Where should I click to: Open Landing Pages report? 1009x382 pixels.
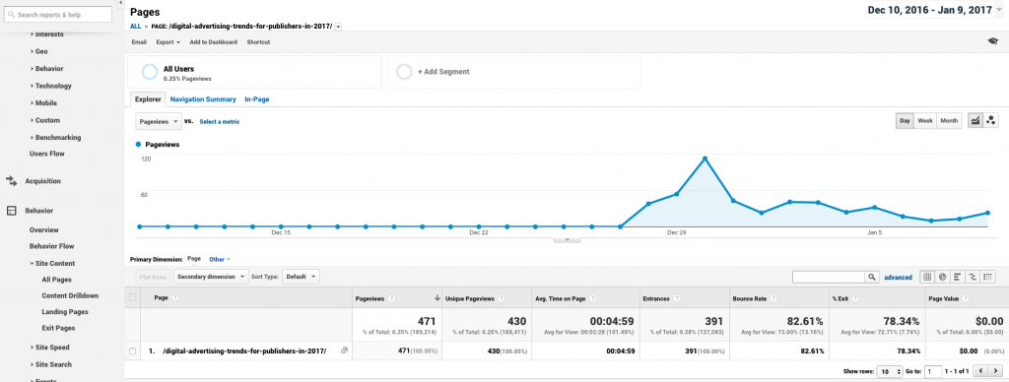65,312
